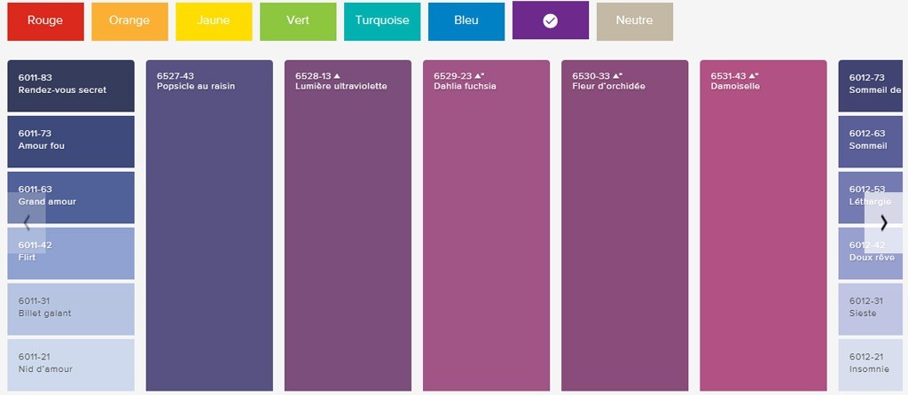Select the Billet galant color tile
Viewport: 908px width, 395px height.
tap(71, 309)
